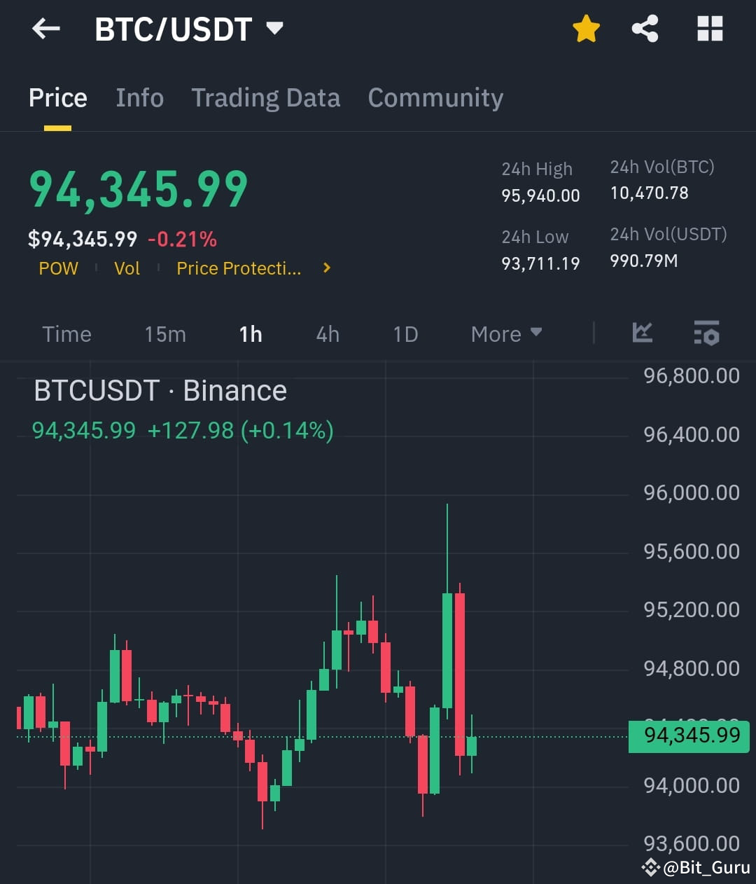The width and height of the screenshot is (756, 884).
Task: Switch to the Trading Data tab
Action: click(x=265, y=98)
